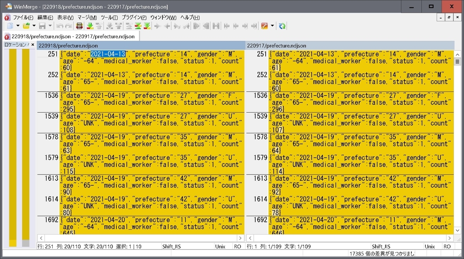Refresh the comparison with the green arrows icon
Viewport: 464px width, 259px height.
pos(282,26)
